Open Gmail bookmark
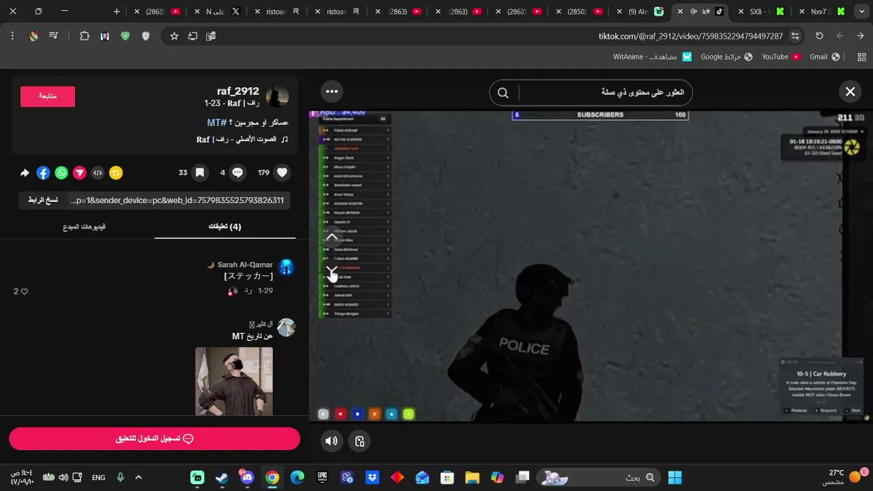This screenshot has width=873, height=491. pos(825,57)
